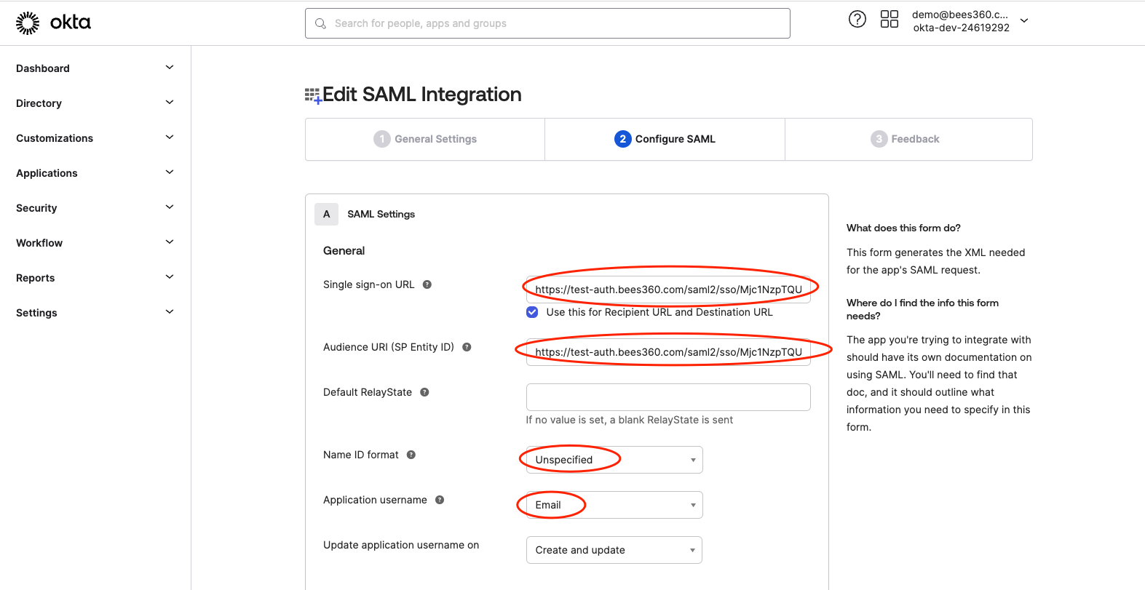Expand the Dashboard menu
This screenshot has width=1145, height=590.
[170, 68]
